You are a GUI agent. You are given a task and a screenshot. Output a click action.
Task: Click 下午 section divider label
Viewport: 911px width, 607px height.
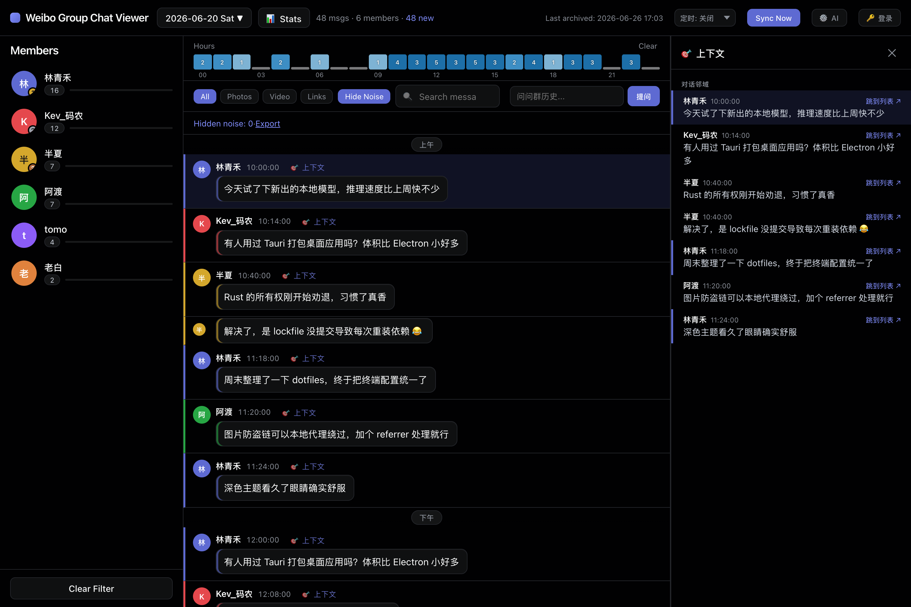pos(426,518)
